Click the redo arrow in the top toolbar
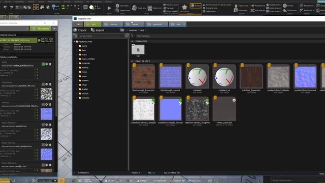The image size is (325, 183). coord(11,7)
